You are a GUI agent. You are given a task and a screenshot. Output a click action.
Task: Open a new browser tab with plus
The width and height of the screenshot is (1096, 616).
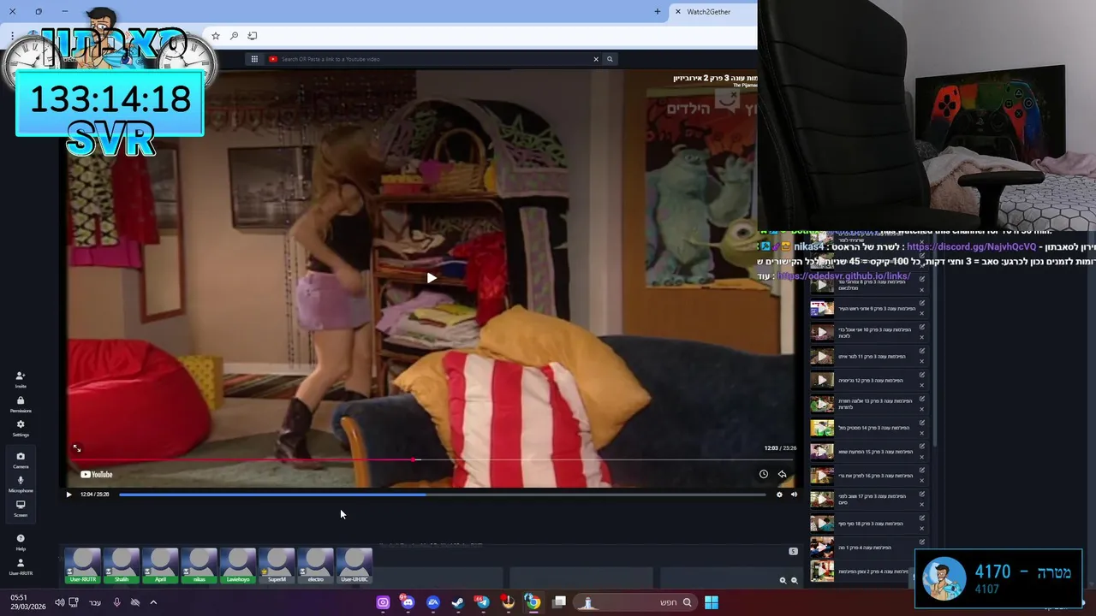(x=658, y=12)
